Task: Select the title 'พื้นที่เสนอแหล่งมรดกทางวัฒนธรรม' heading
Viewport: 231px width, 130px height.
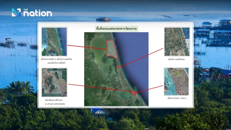Action: [116, 28]
